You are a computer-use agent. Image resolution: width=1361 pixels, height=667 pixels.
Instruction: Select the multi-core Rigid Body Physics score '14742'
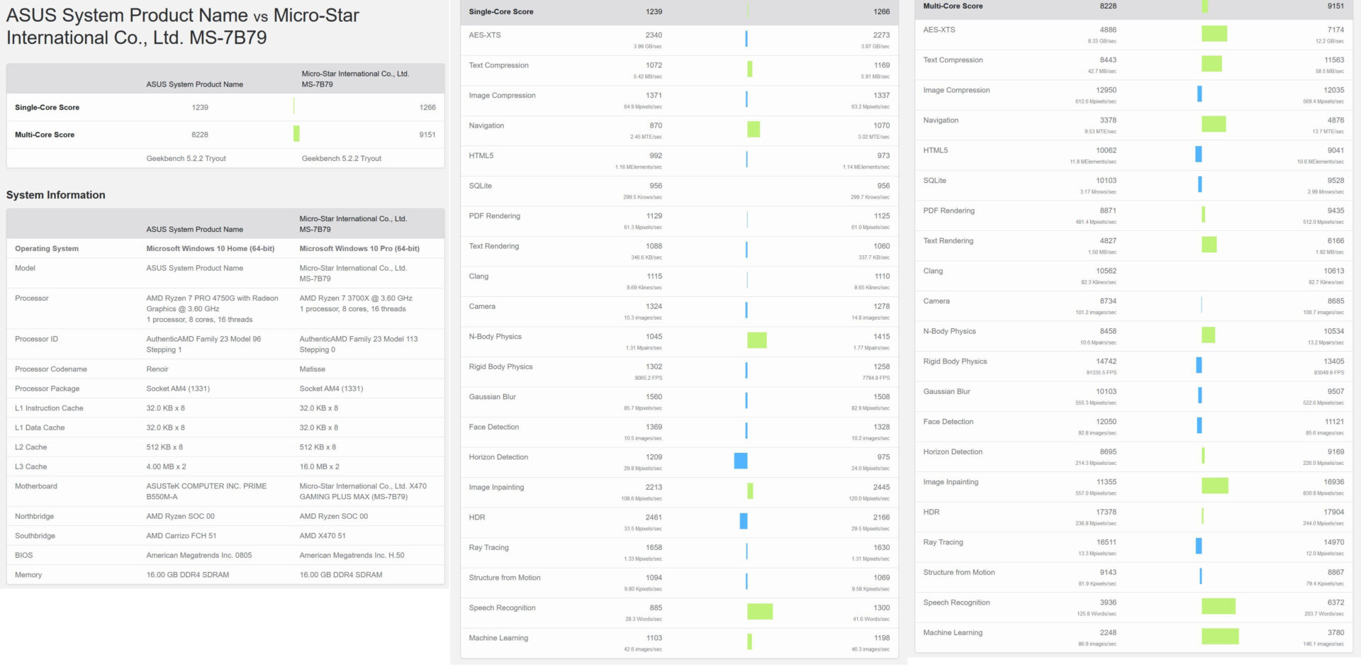[1106, 361]
